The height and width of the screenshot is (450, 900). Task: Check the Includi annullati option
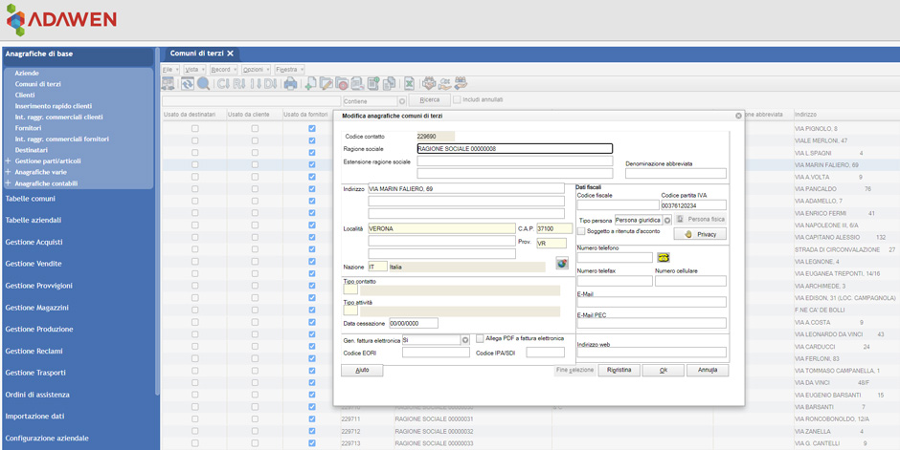[457, 99]
